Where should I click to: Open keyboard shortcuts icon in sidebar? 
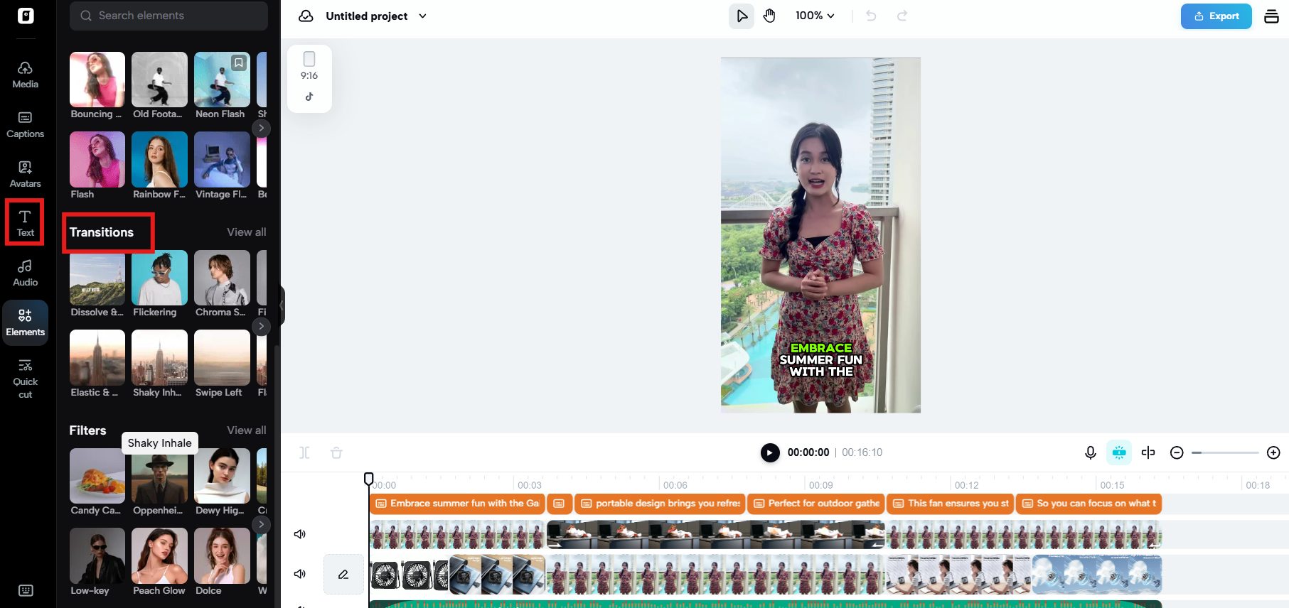tap(26, 590)
